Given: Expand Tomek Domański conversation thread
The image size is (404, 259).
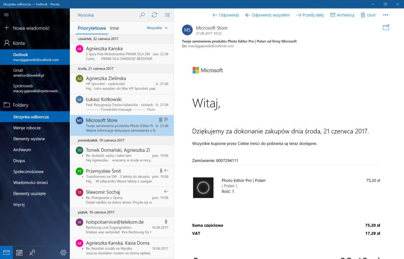Looking at the screenshot, I should (82, 156).
